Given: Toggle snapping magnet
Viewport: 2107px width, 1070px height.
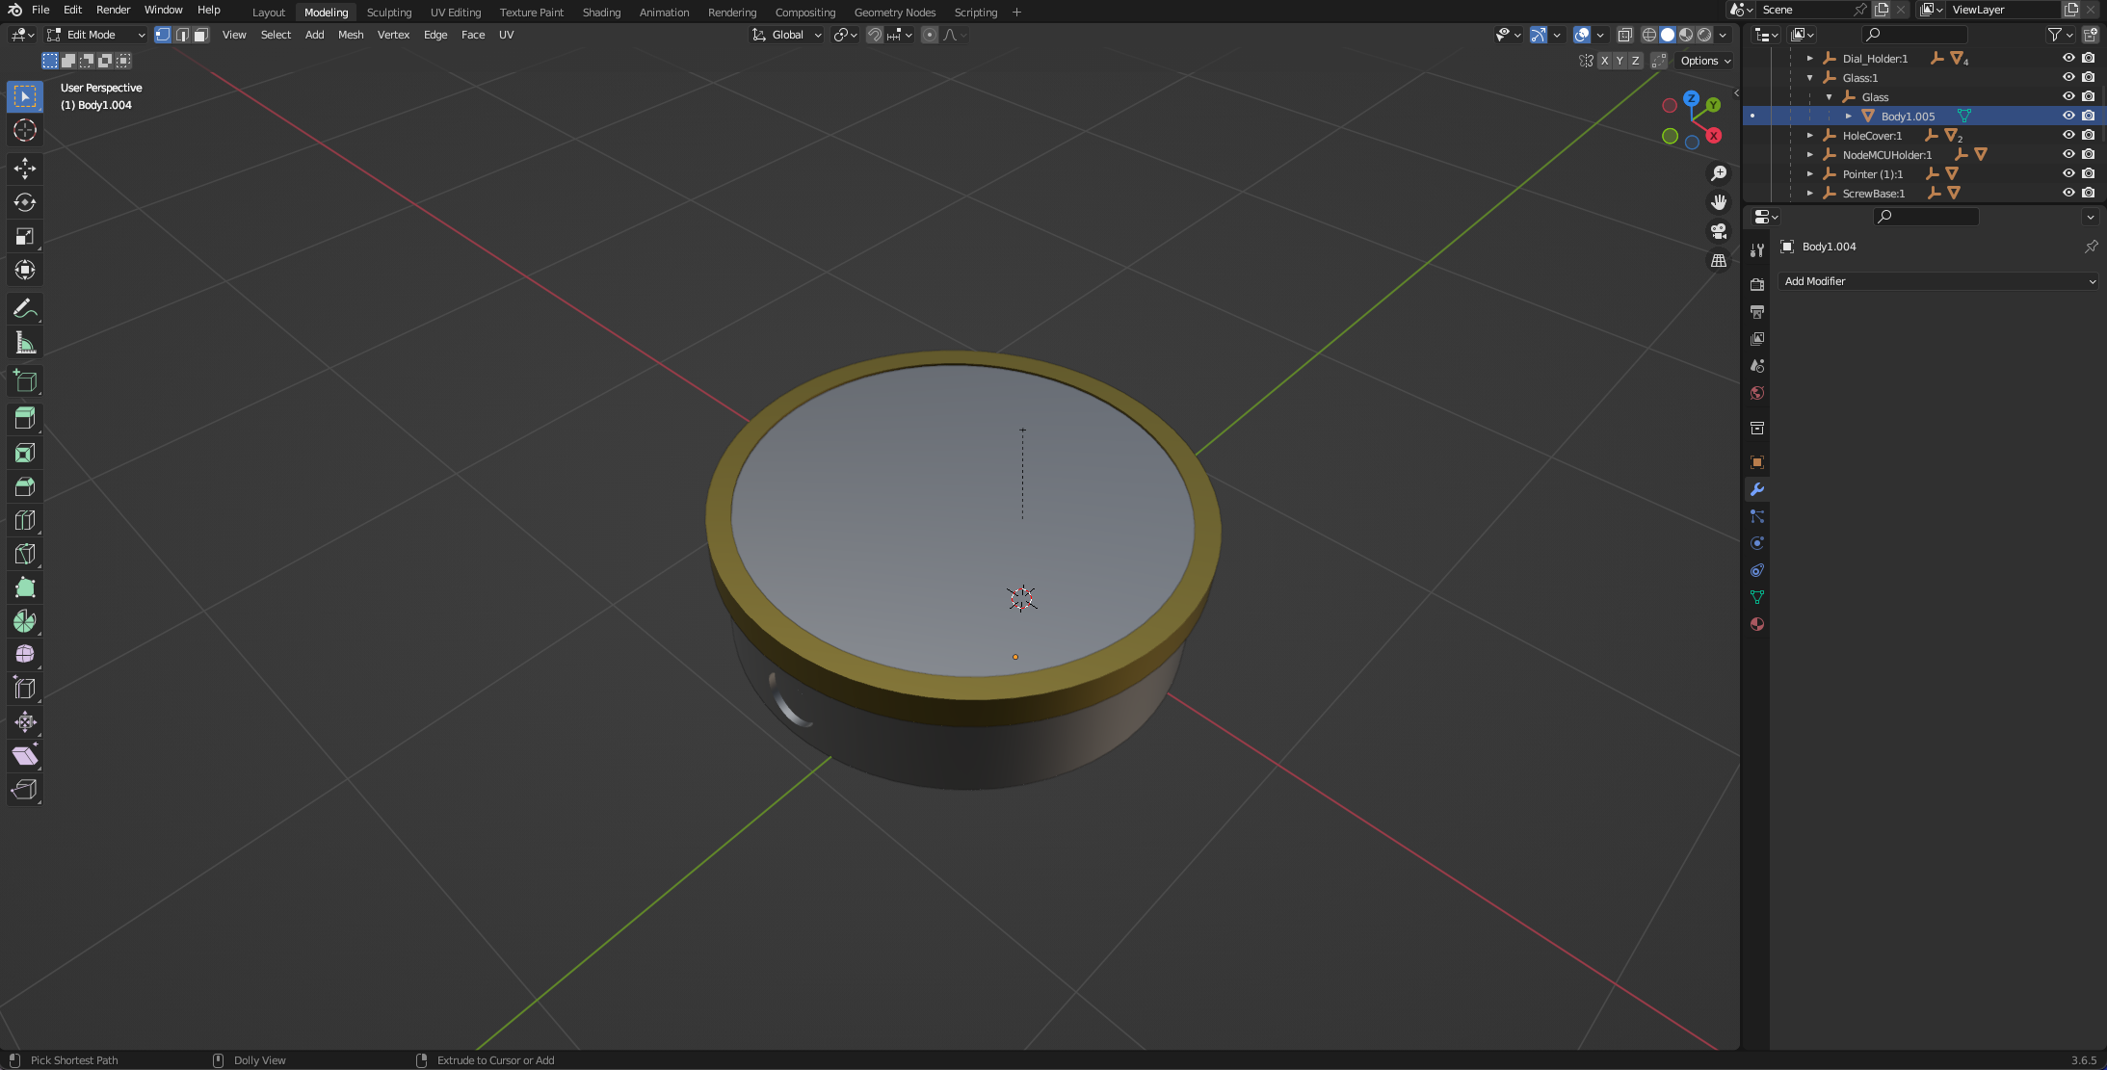Looking at the screenshot, I should pyautogui.click(x=875, y=35).
